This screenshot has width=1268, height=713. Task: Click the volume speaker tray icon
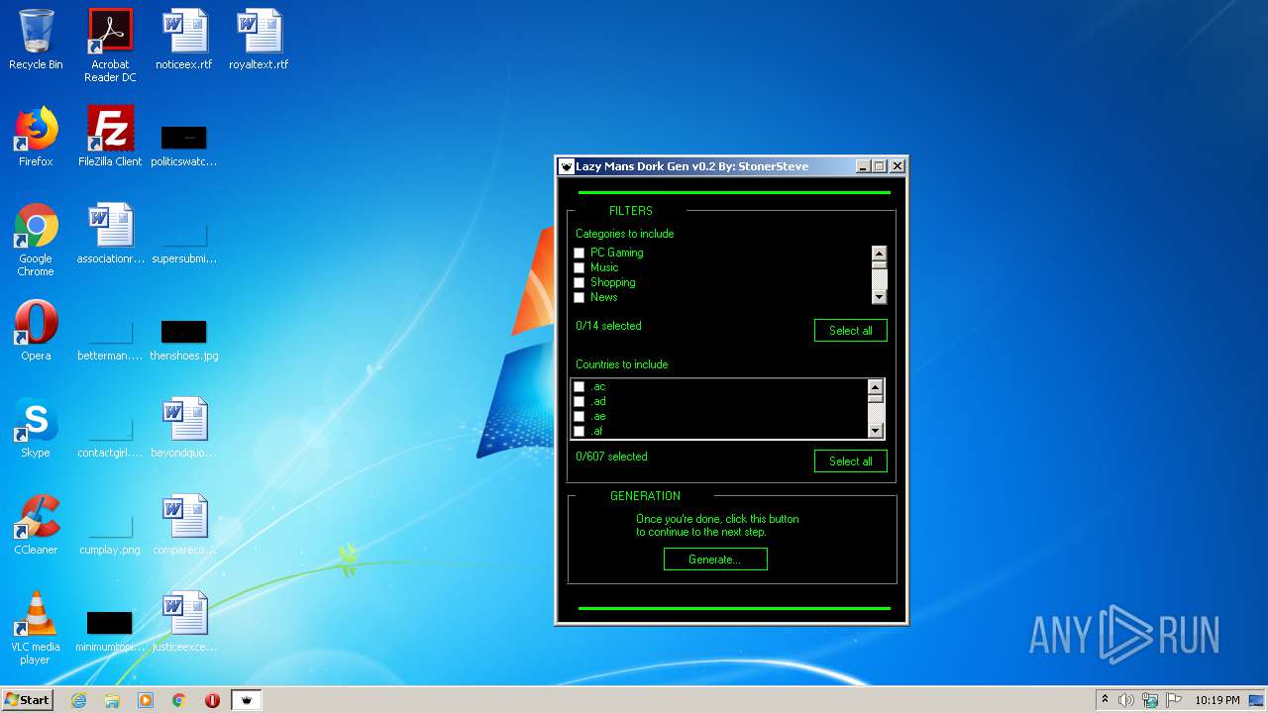coord(1126,700)
